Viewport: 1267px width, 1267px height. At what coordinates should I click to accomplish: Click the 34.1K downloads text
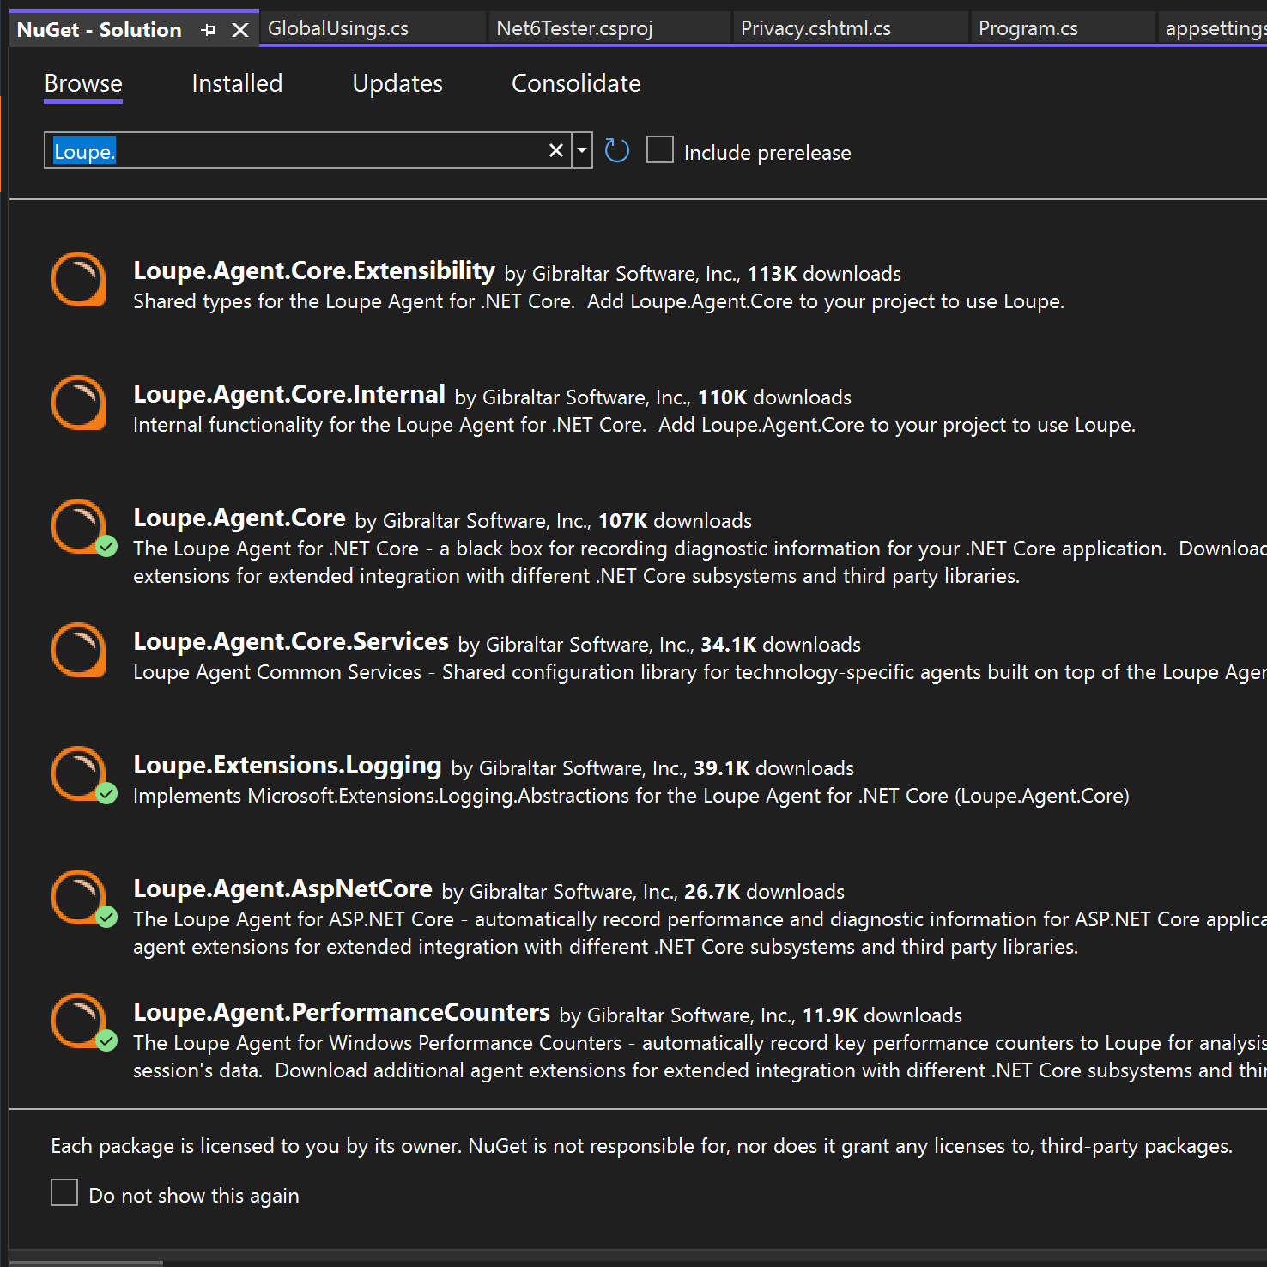[780, 645]
